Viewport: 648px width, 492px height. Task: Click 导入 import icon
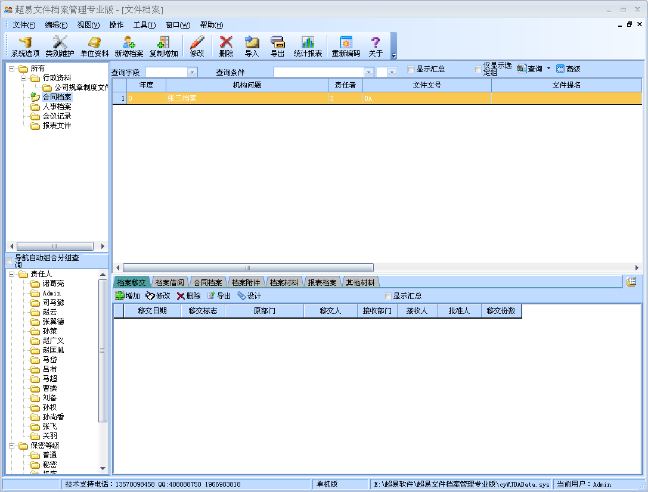click(252, 46)
